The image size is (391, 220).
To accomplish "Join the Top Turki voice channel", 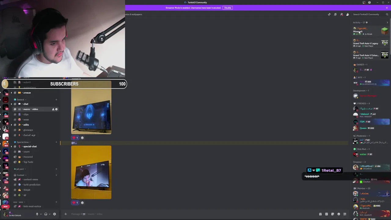I will tap(35, 162).
